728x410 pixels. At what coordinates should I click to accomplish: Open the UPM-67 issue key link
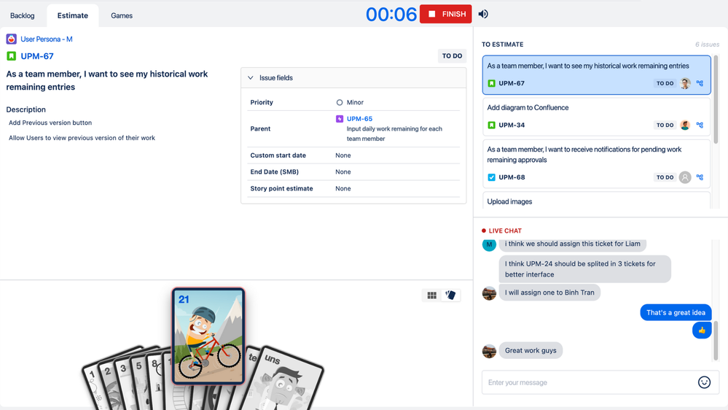(x=37, y=56)
